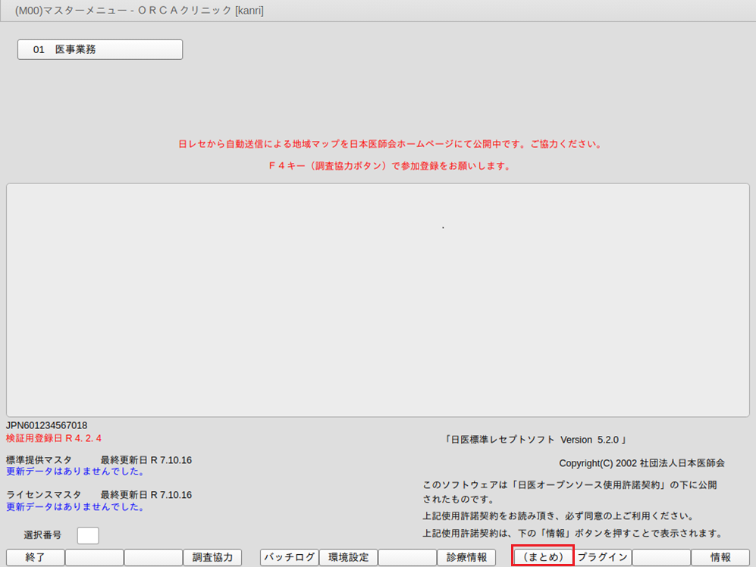Show license details via 情報 button
This screenshot has width=756, height=567.
tap(720, 557)
